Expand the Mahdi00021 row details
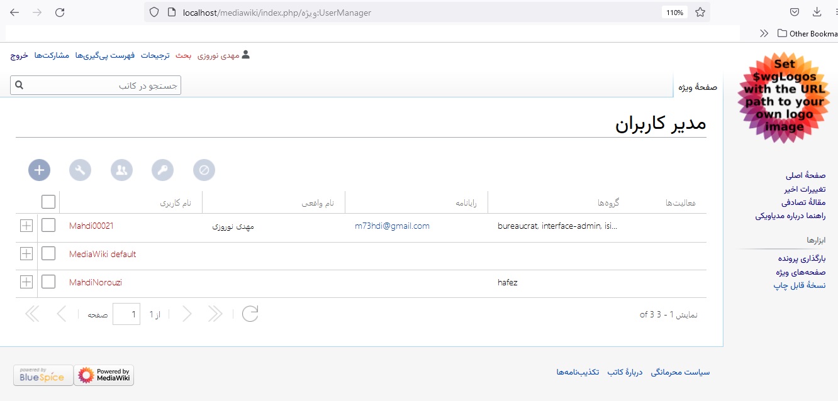Screen dimensions: 838x401 coord(26,225)
